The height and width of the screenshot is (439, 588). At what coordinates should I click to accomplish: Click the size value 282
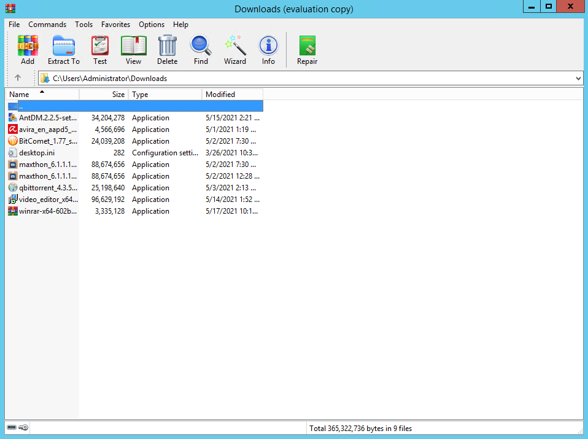[x=119, y=153]
